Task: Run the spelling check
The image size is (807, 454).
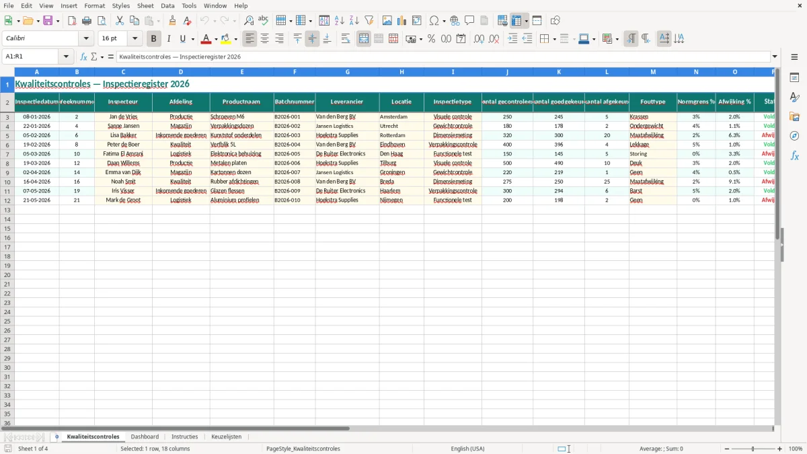Action: pyautogui.click(x=264, y=21)
